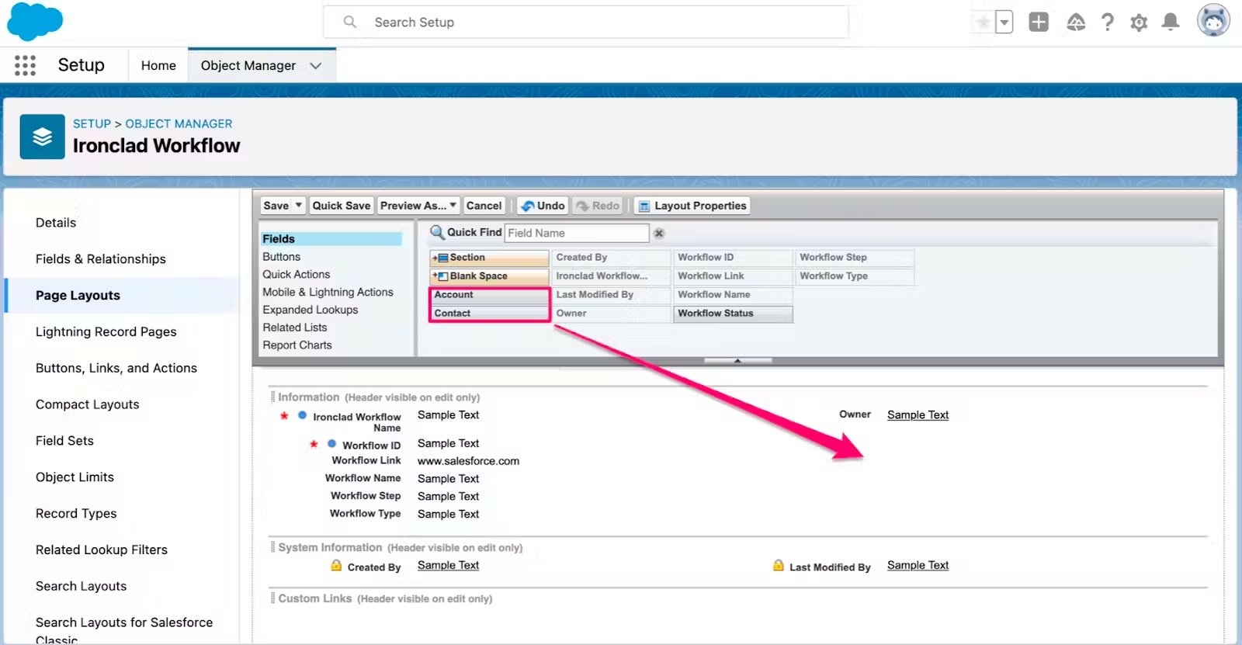The width and height of the screenshot is (1242, 645).
Task: Open the notifications bell
Action: click(x=1171, y=23)
